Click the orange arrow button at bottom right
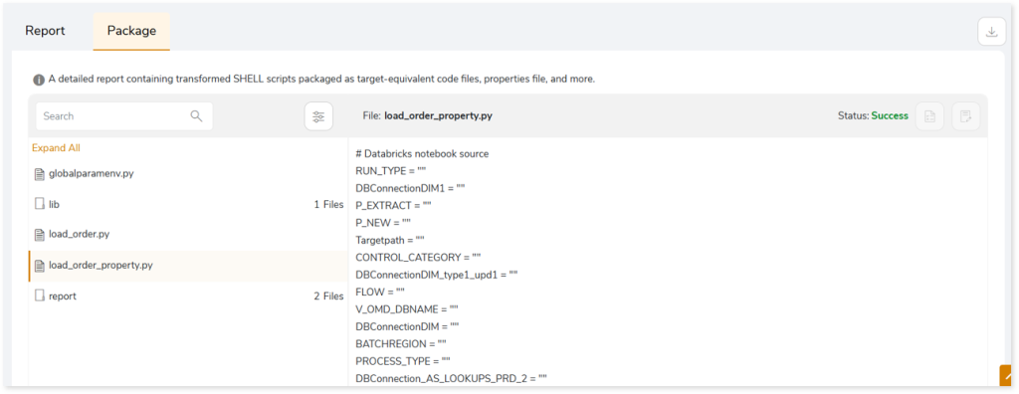This screenshot has width=1019, height=394. pos(1009,375)
